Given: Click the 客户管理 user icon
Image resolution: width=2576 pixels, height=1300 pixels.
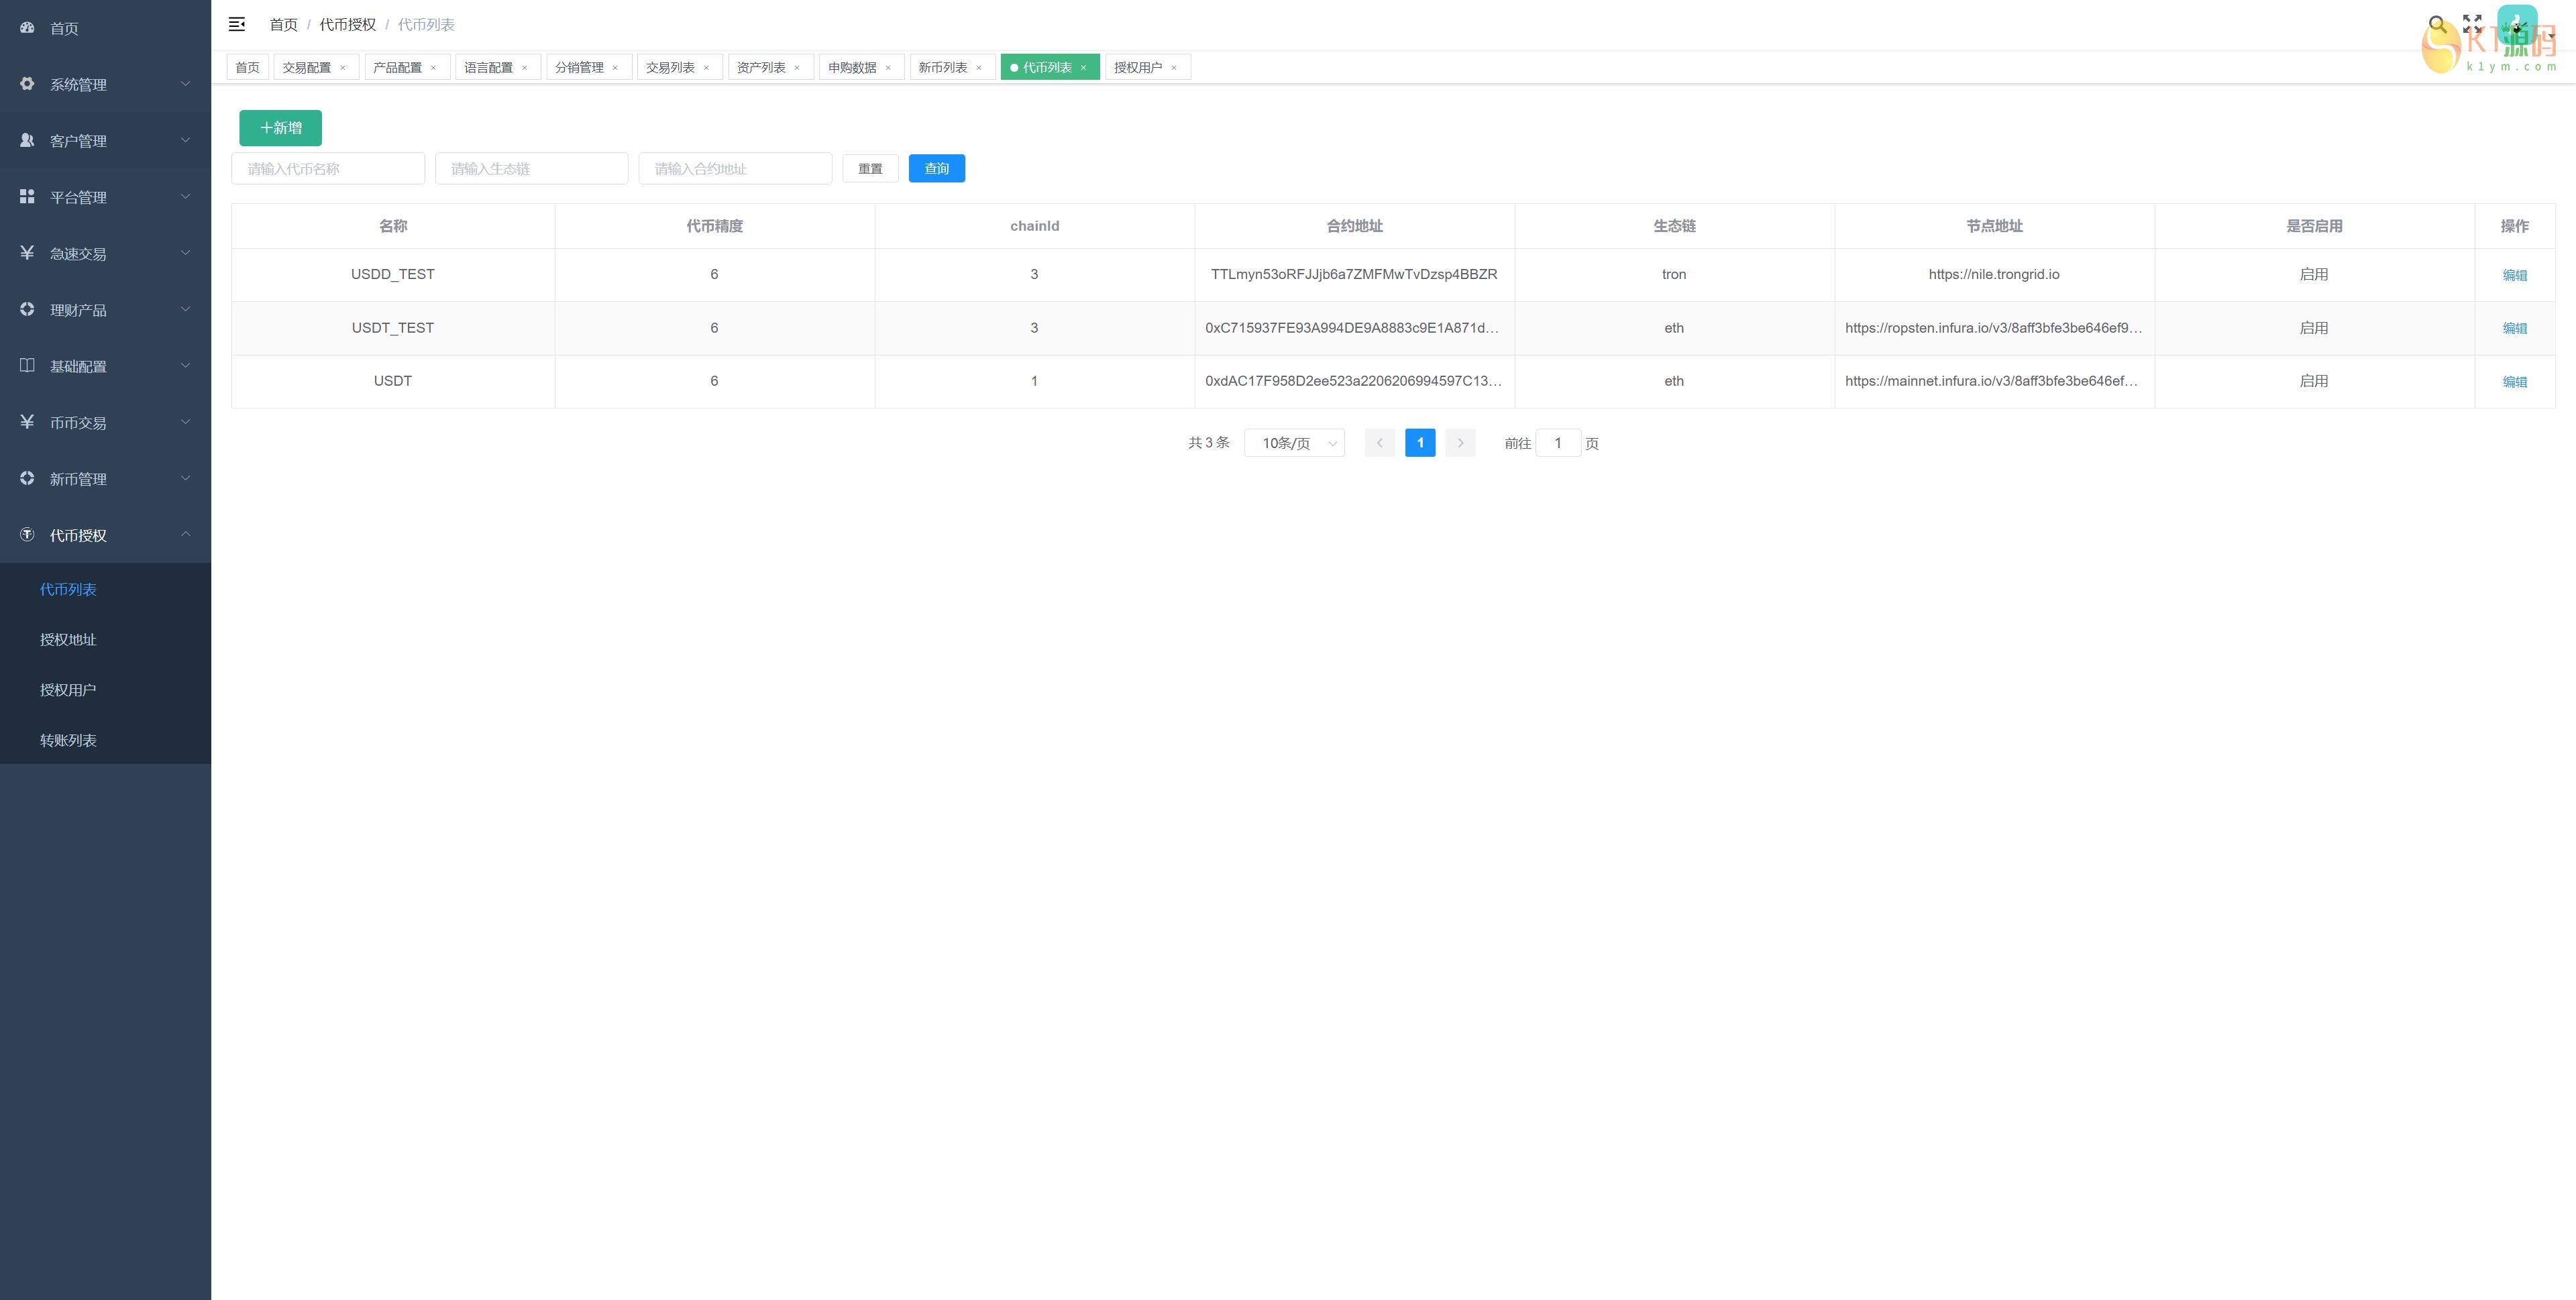Looking at the screenshot, I should [27, 141].
